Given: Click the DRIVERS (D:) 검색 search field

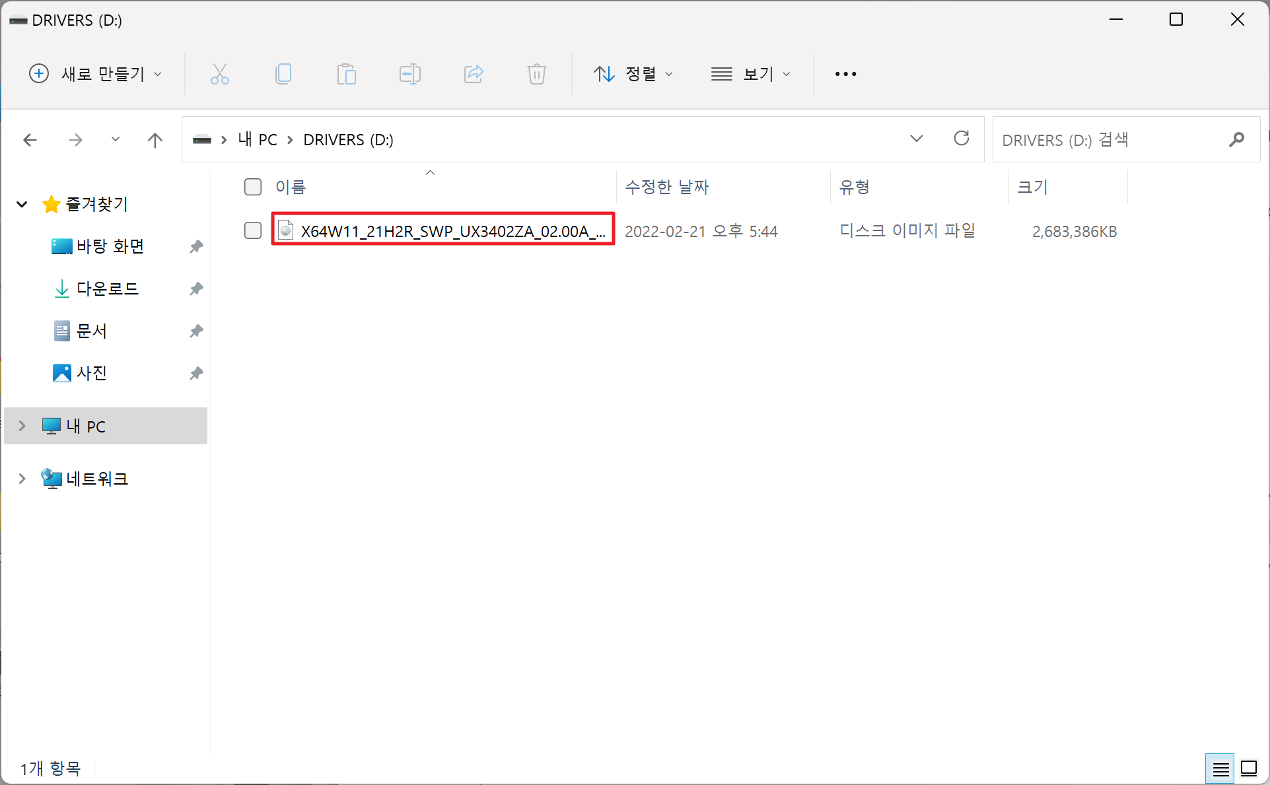Looking at the screenshot, I should [x=1110, y=140].
